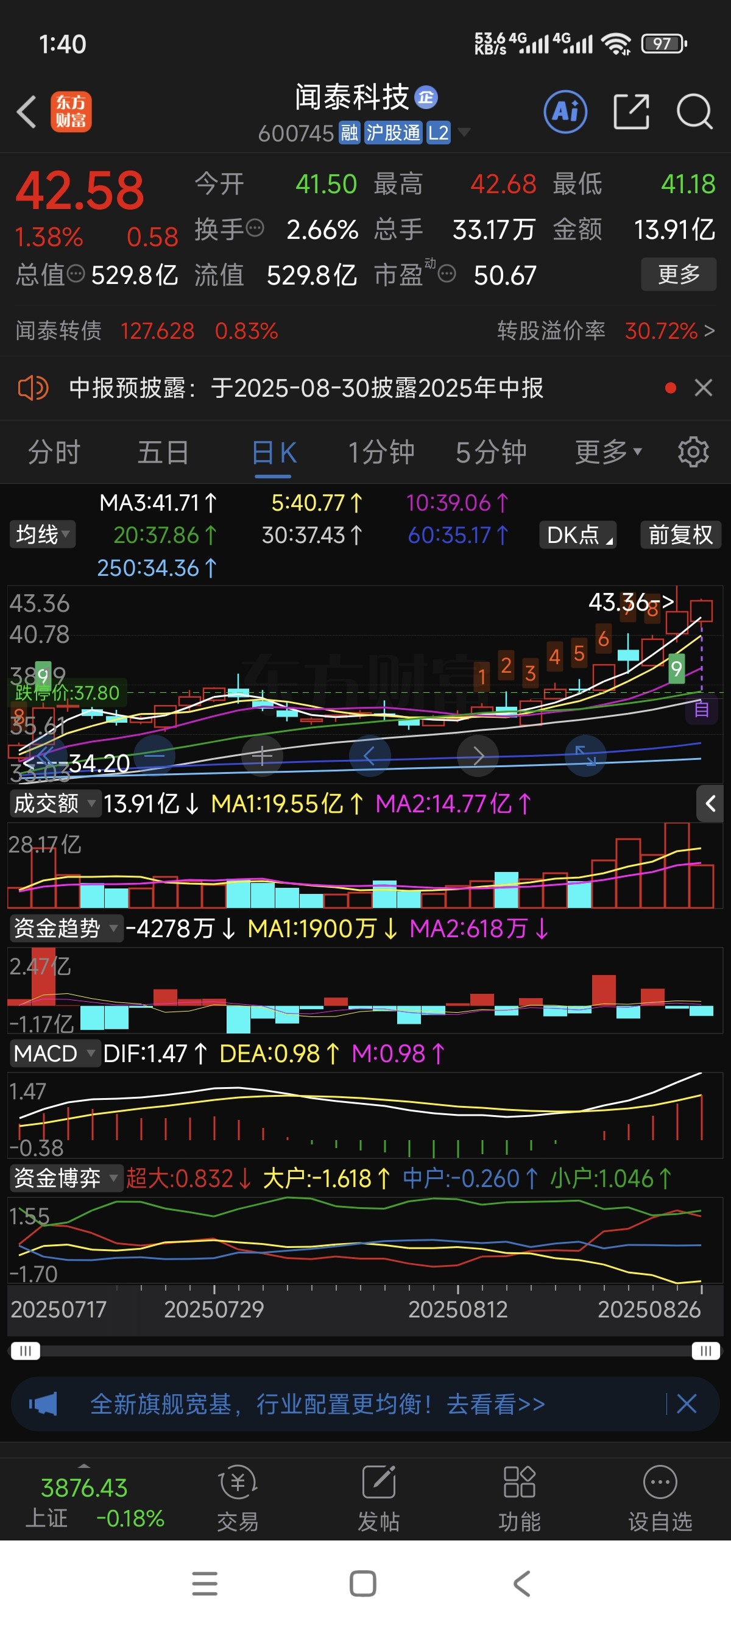Tap the 20250812 date marker
Image resolution: width=731 pixels, height=1627 pixels.
457,1309
